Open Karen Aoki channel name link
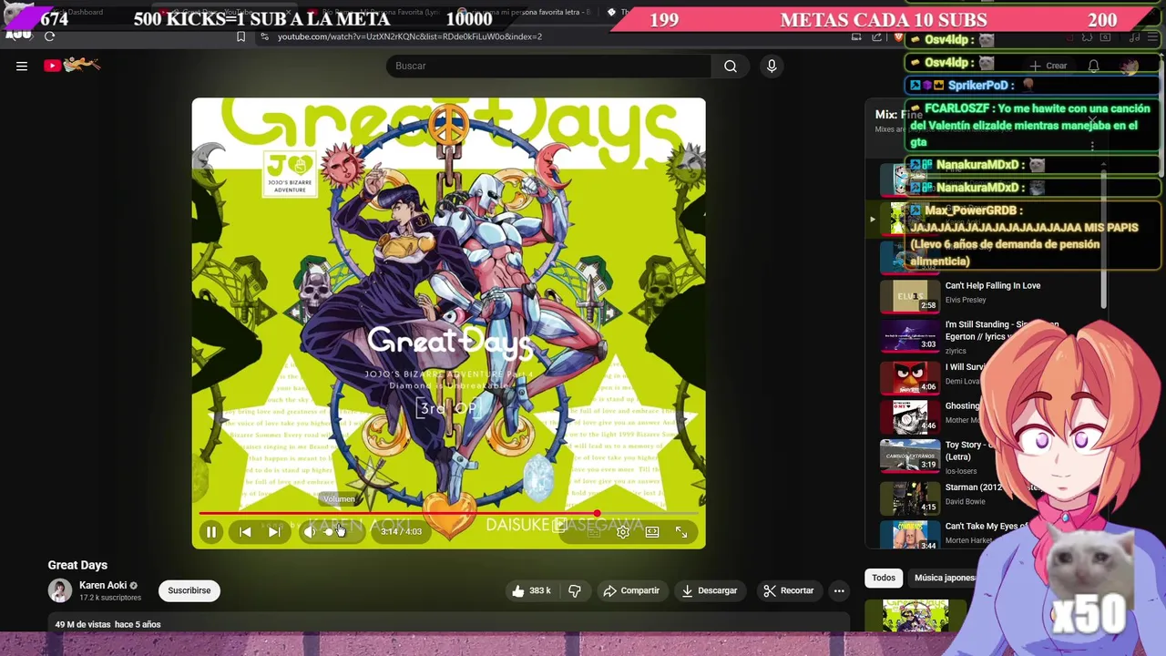Screen dimensions: 1166x656 click(x=103, y=585)
